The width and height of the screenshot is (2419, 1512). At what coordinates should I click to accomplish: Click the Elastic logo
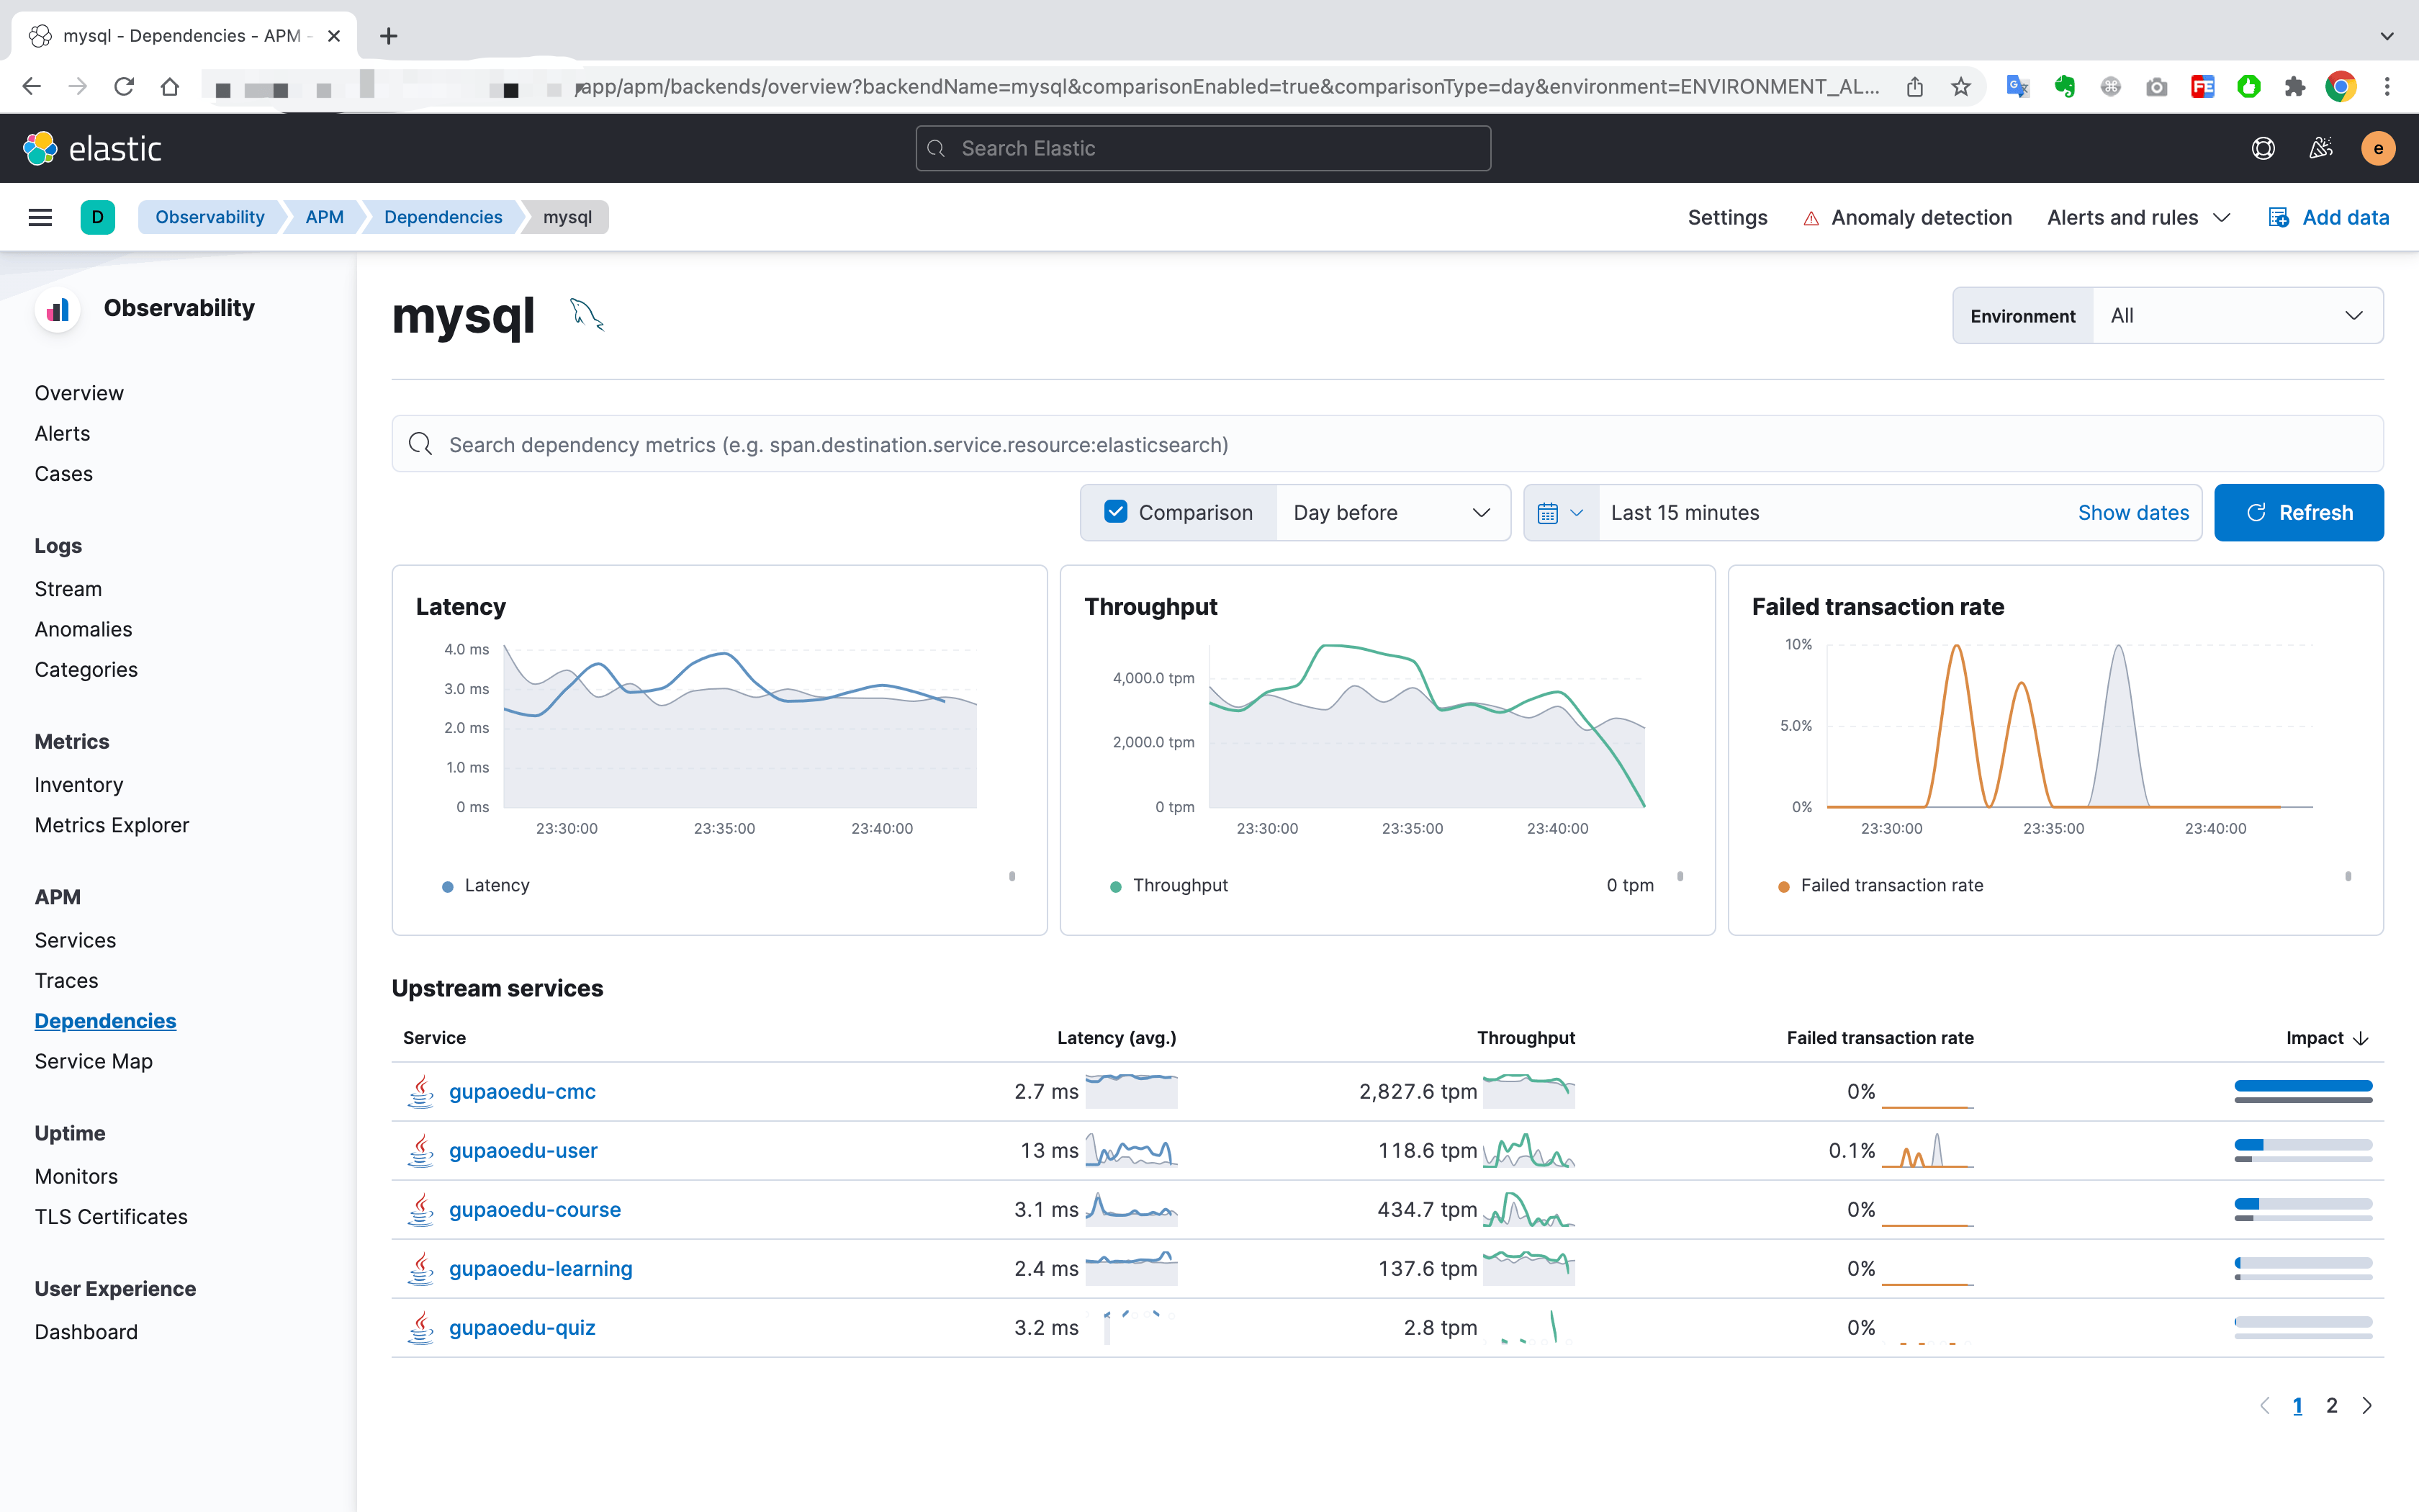[x=92, y=148]
